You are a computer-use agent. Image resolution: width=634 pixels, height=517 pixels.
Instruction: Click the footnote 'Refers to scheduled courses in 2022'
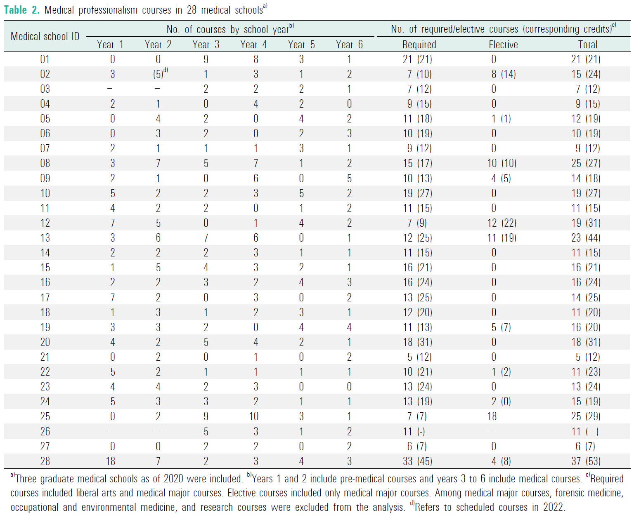[x=489, y=507]
